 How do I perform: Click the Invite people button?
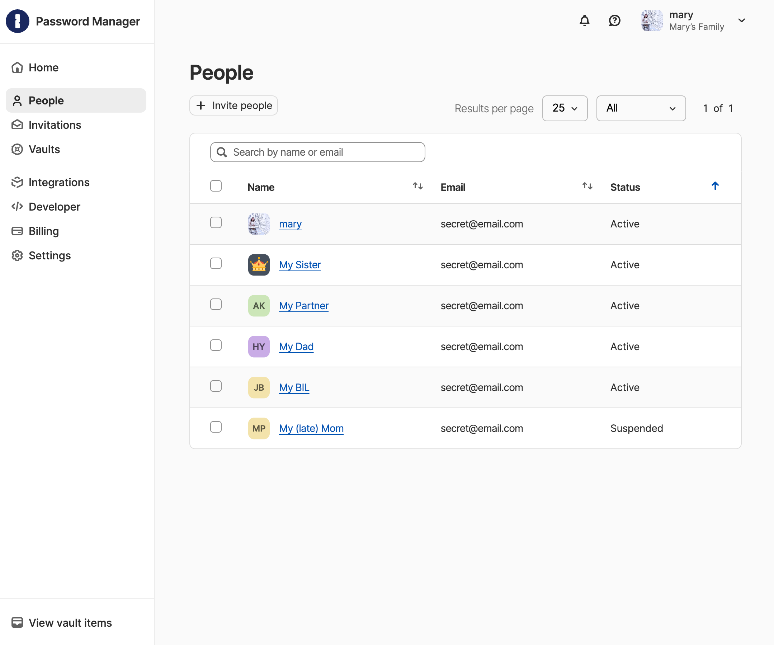pos(234,106)
